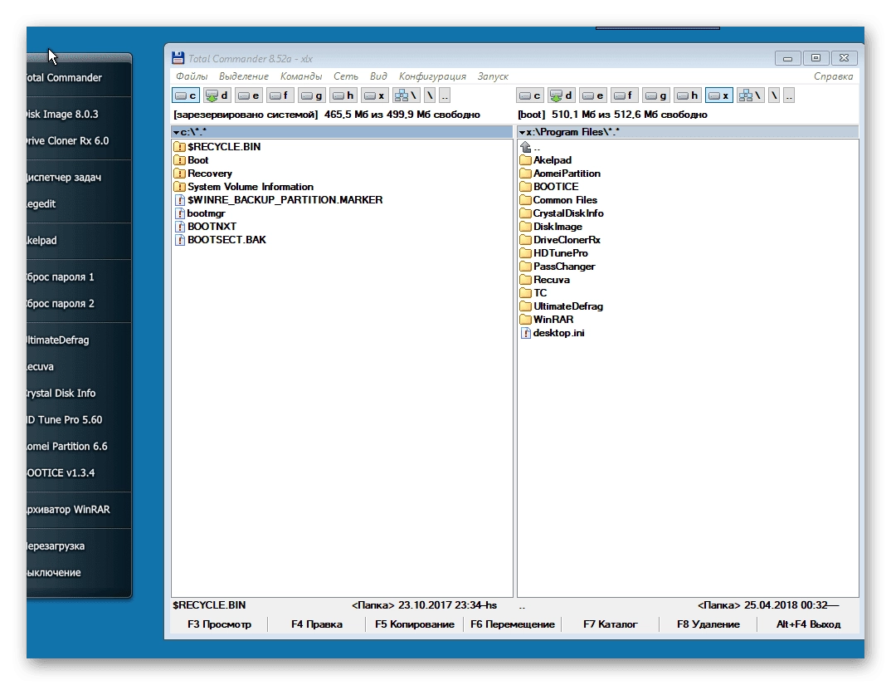Image resolution: width=891 pixels, height=685 pixels.
Task: Select drive e in left panel
Action: (248, 95)
